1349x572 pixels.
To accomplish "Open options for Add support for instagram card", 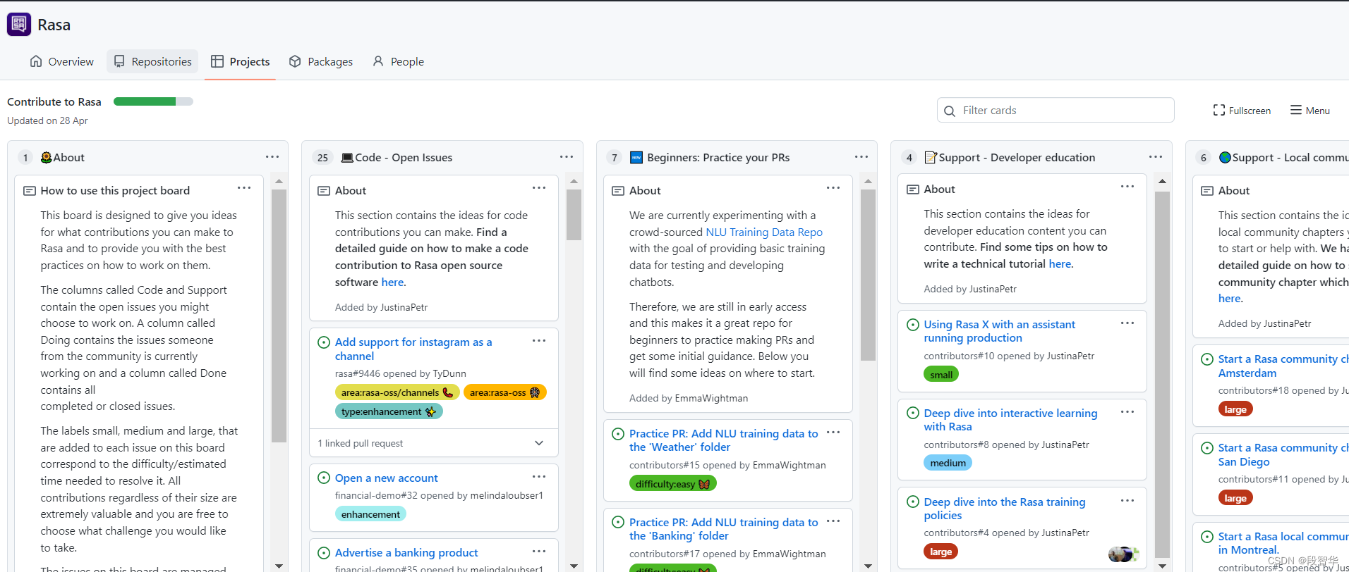I will pos(539,340).
